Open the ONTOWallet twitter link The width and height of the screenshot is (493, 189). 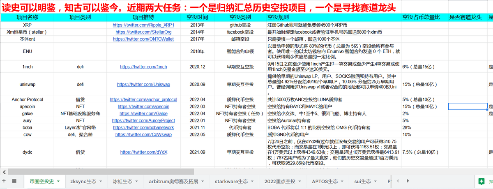(x=144, y=39)
